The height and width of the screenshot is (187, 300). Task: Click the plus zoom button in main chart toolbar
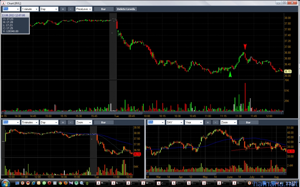(x=63, y=9)
